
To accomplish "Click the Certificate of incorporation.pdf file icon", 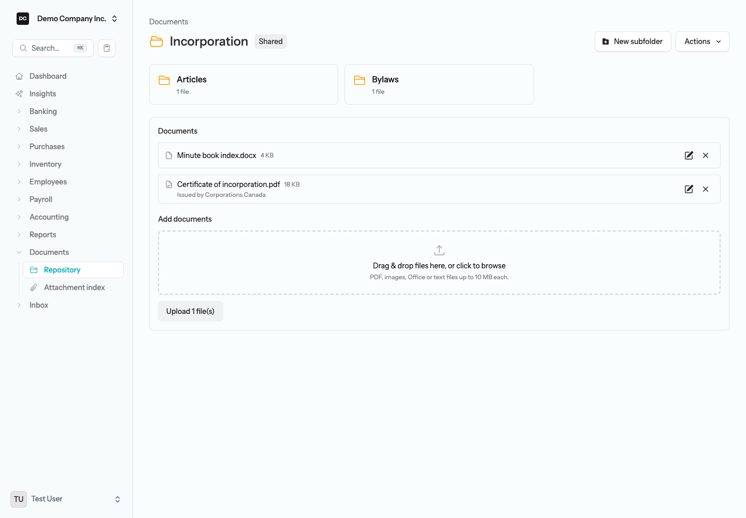I will (x=169, y=184).
